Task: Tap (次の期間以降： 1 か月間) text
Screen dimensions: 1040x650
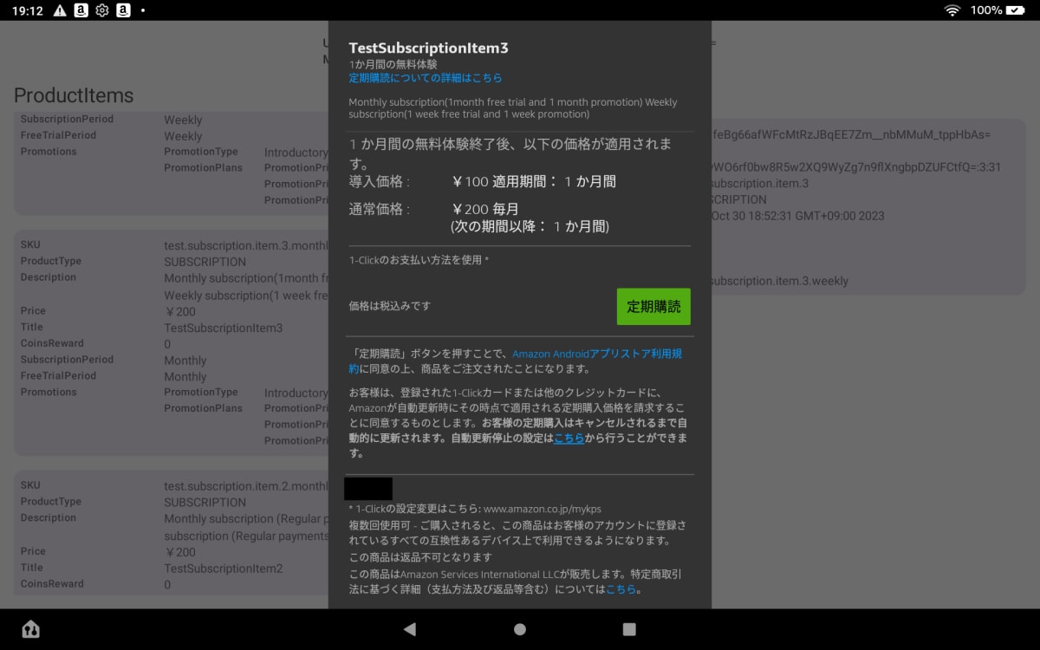Action: click(x=530, y=226)
